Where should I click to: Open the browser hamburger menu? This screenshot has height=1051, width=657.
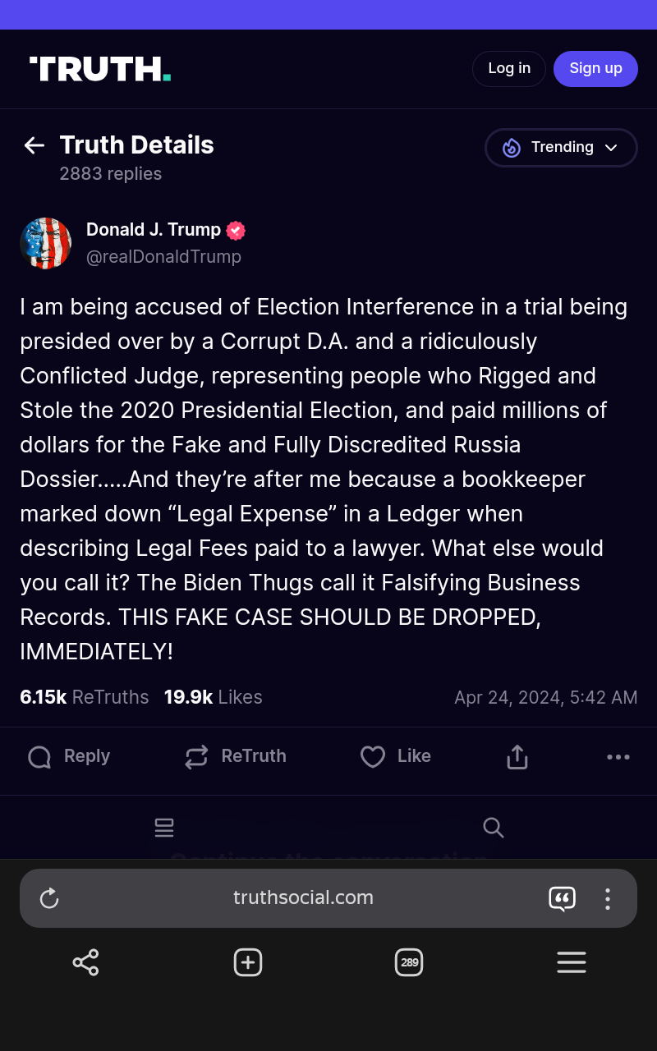click(572, 962)
